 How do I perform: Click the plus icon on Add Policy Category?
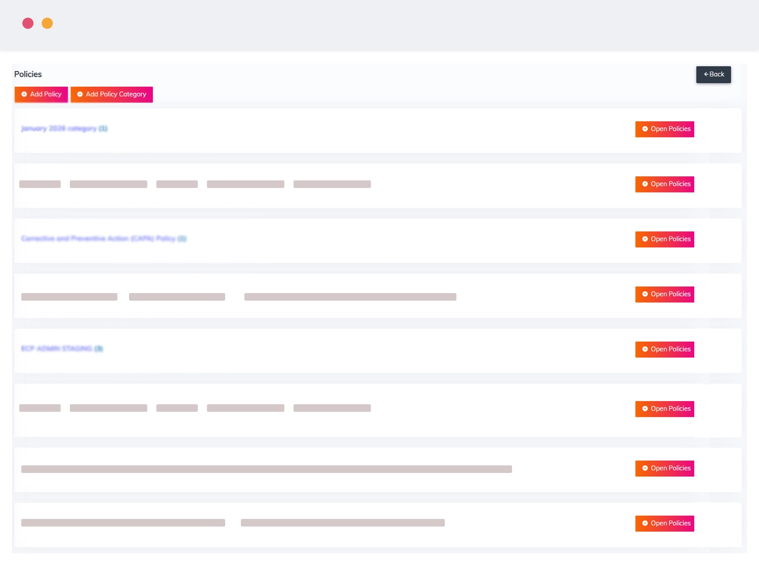(80, 94)
